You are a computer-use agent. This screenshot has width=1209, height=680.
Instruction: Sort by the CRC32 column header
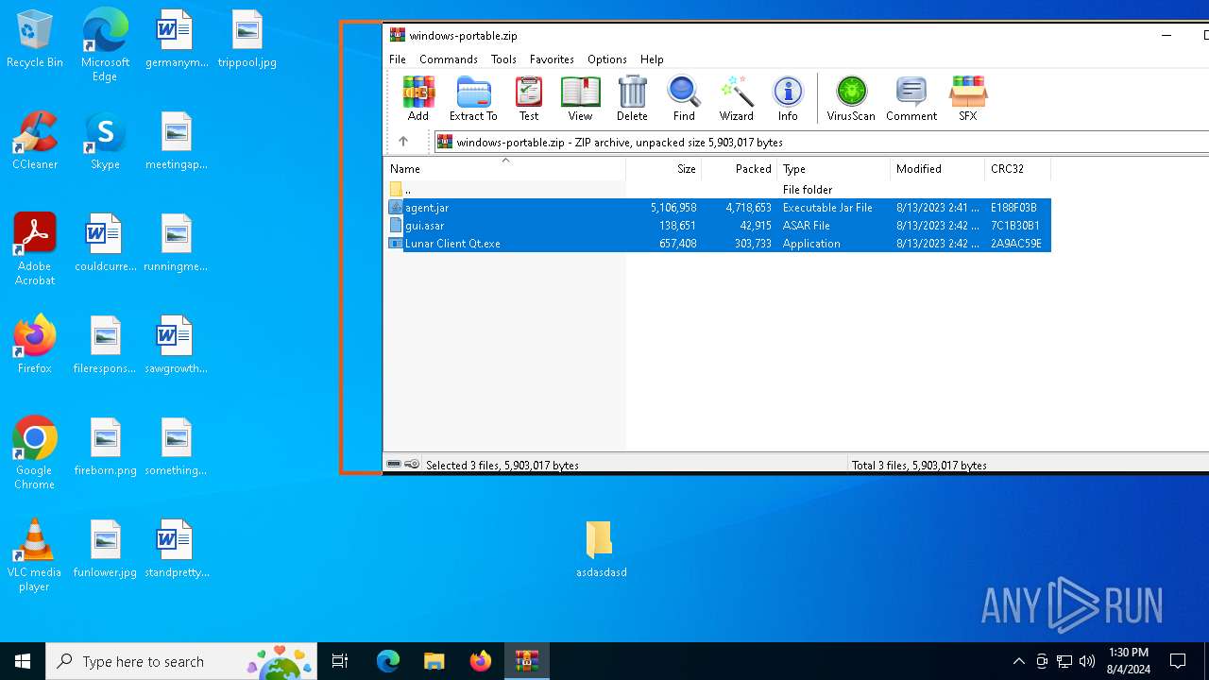point(1017,169)
